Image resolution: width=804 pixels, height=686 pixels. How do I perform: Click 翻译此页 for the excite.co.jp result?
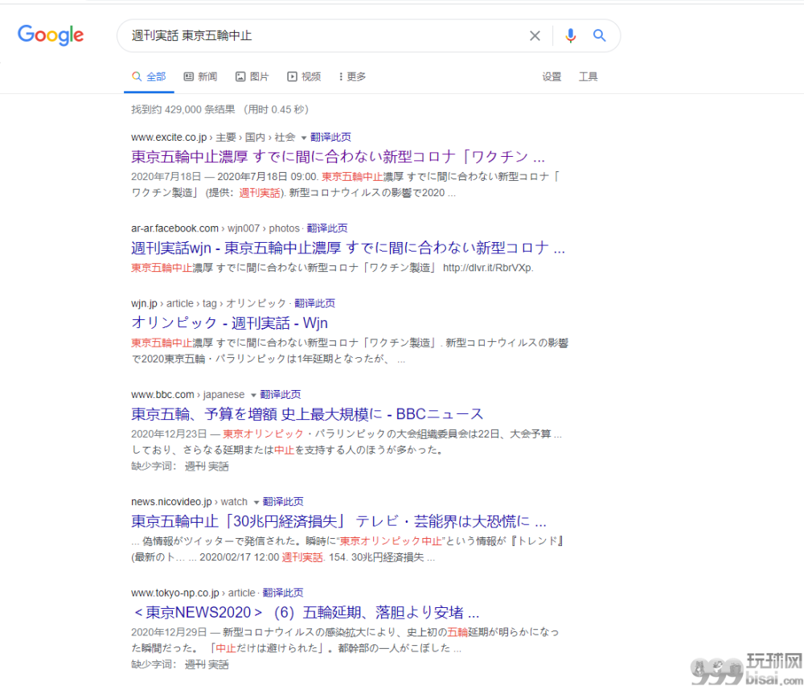330,138
